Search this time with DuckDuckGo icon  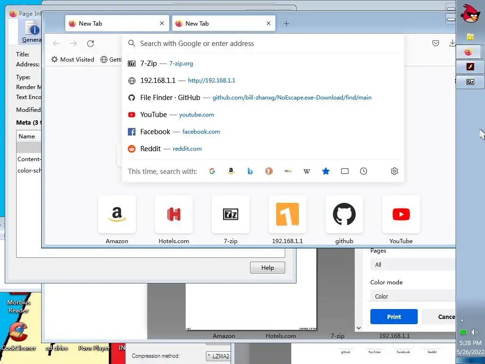[x=269, y=171]
